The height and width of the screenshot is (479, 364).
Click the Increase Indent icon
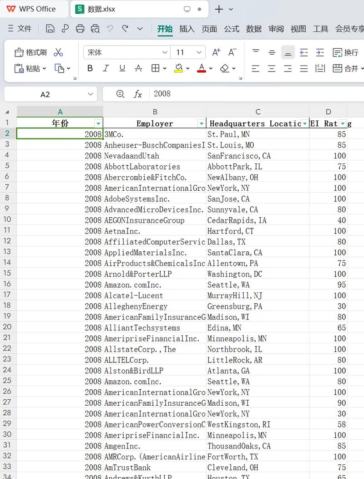320,52
